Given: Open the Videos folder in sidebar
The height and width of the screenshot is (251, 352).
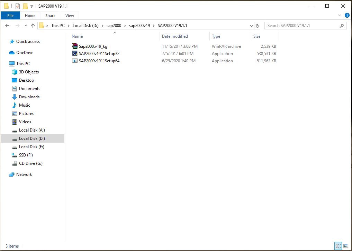Looking at the screenshot, I should pos(25,122).
